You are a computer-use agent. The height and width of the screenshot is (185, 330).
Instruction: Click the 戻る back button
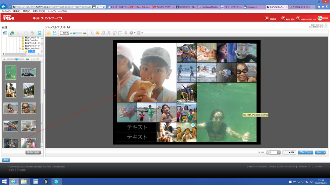5,160
